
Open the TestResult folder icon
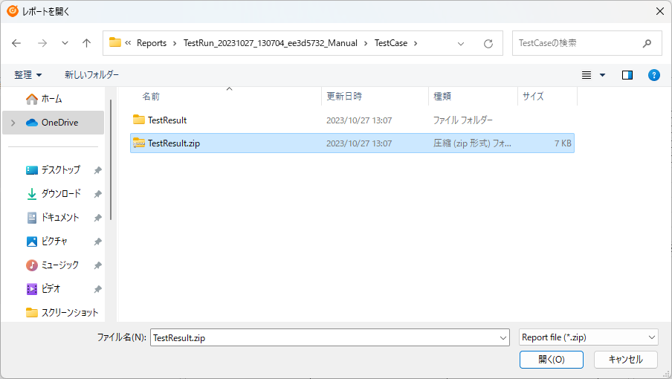click(138, 120)
